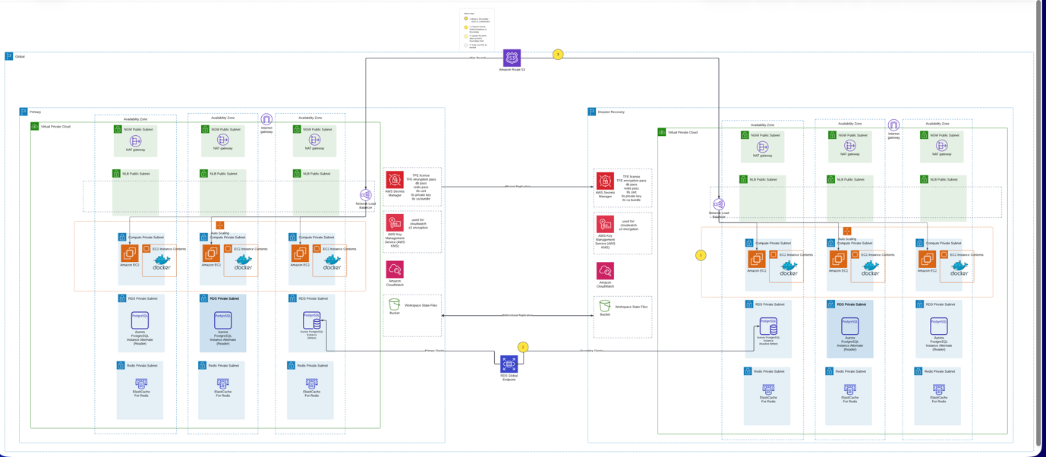Select the RDS Global Endpoint icon

pyautogui.click(x=509, y=364)
